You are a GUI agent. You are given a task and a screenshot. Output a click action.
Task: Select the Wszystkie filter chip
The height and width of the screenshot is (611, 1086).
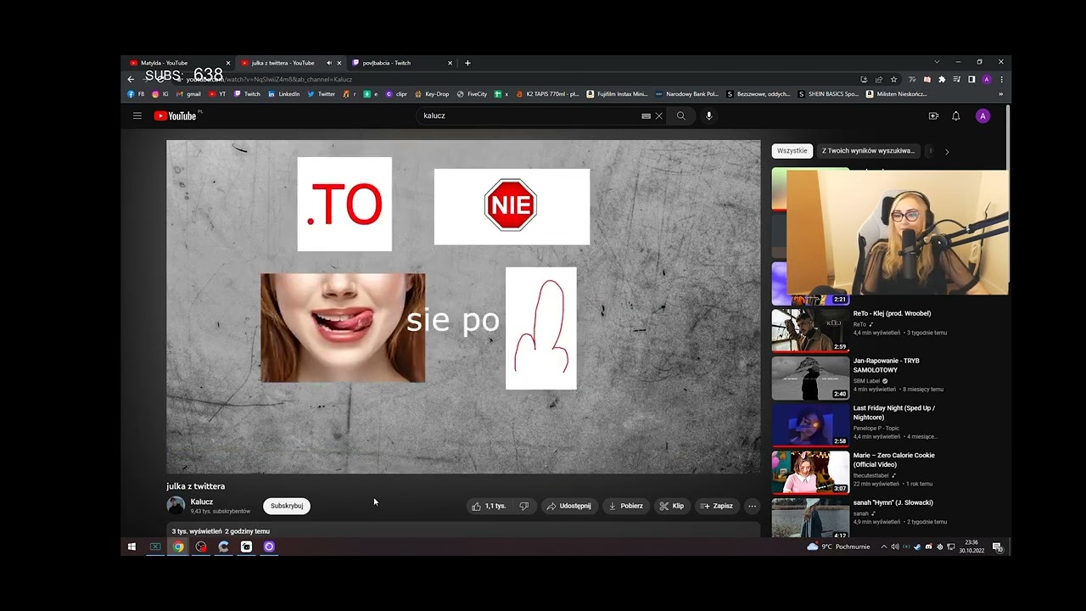click(x=792, y=151)
